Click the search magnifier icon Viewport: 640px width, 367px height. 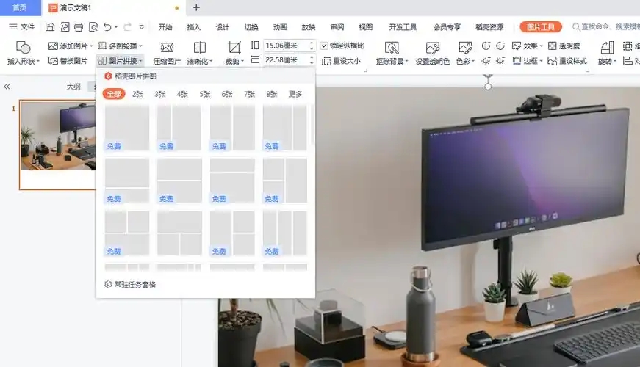point(576,27)
